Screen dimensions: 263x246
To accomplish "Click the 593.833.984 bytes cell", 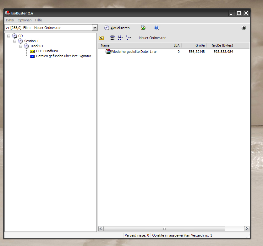I will pyautogui.click(x=223, y=52).
